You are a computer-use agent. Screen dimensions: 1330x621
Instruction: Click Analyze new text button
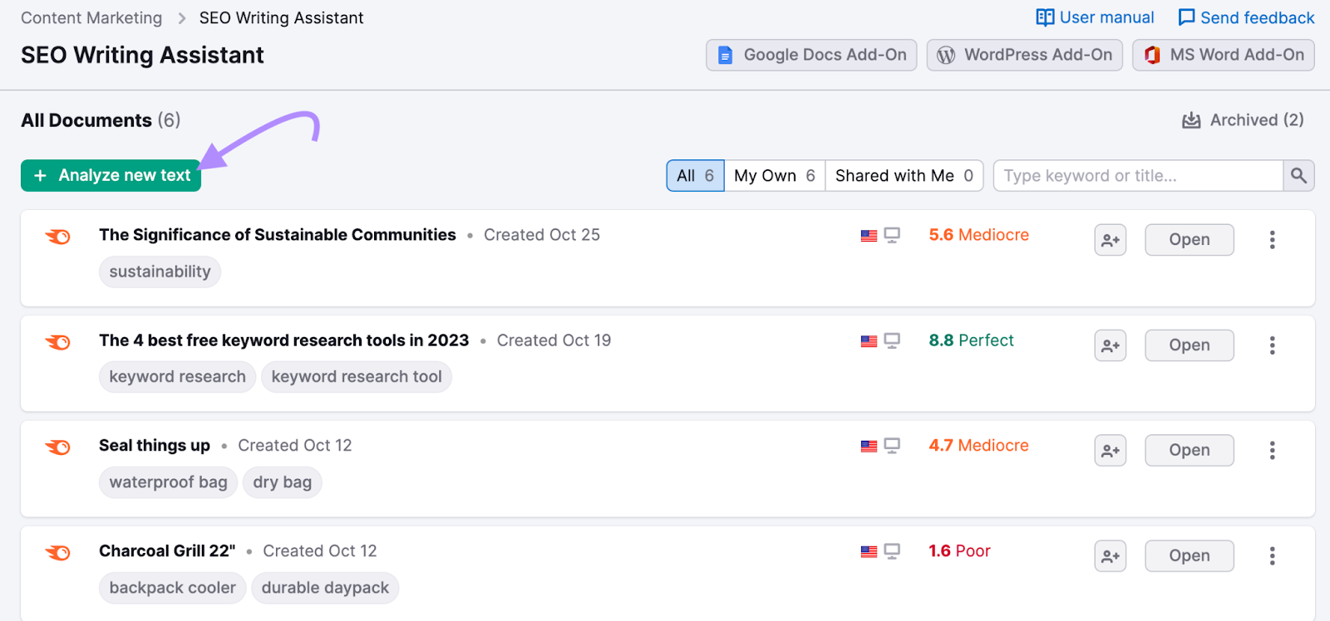pos(111,176)
